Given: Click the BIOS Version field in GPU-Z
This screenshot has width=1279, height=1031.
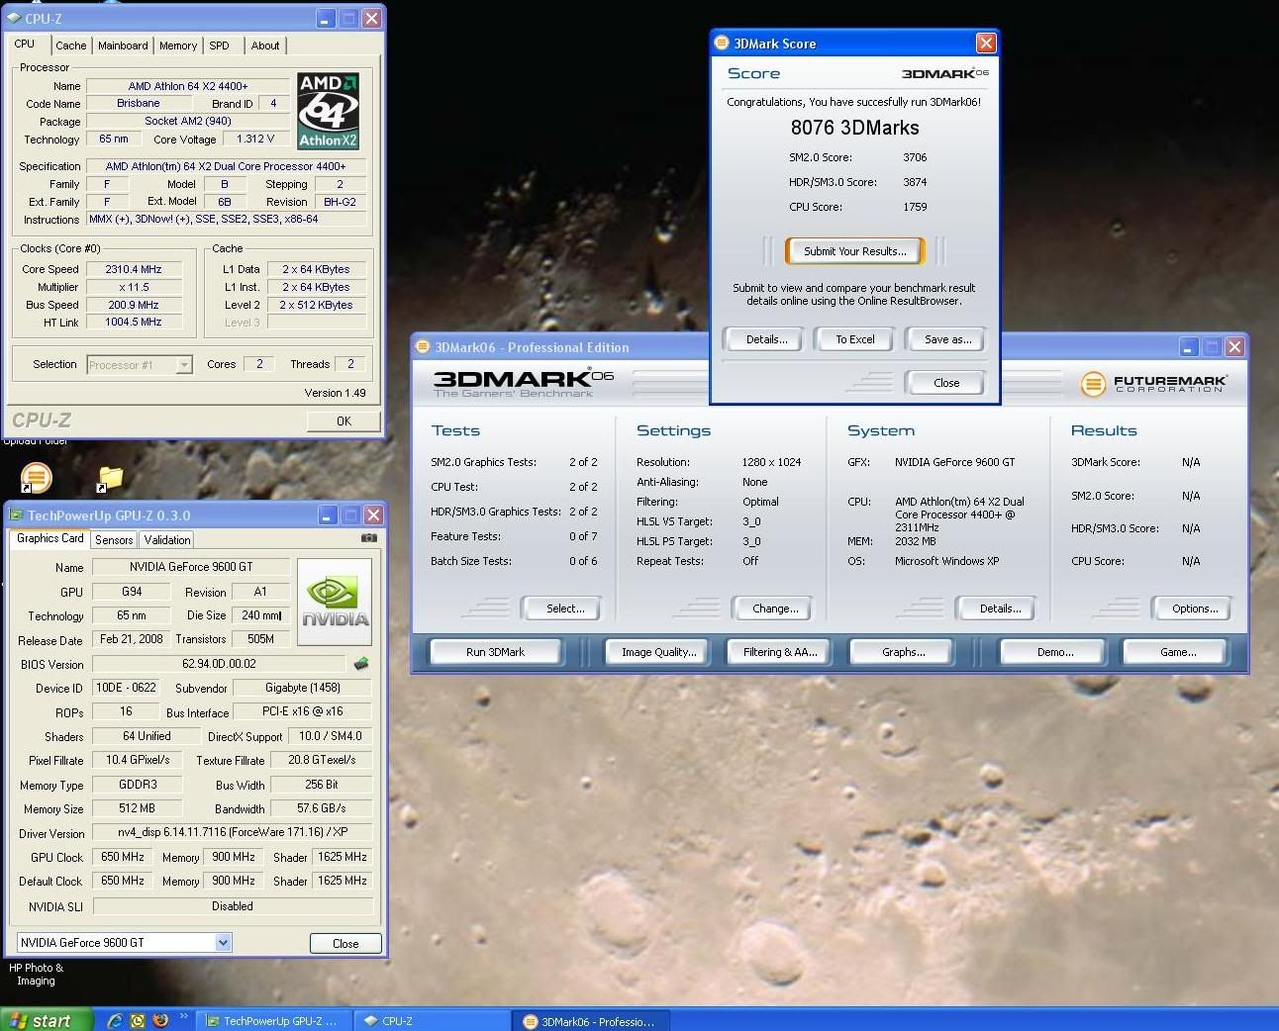Looking at the screenshot, I should click(x=219, y=664).
